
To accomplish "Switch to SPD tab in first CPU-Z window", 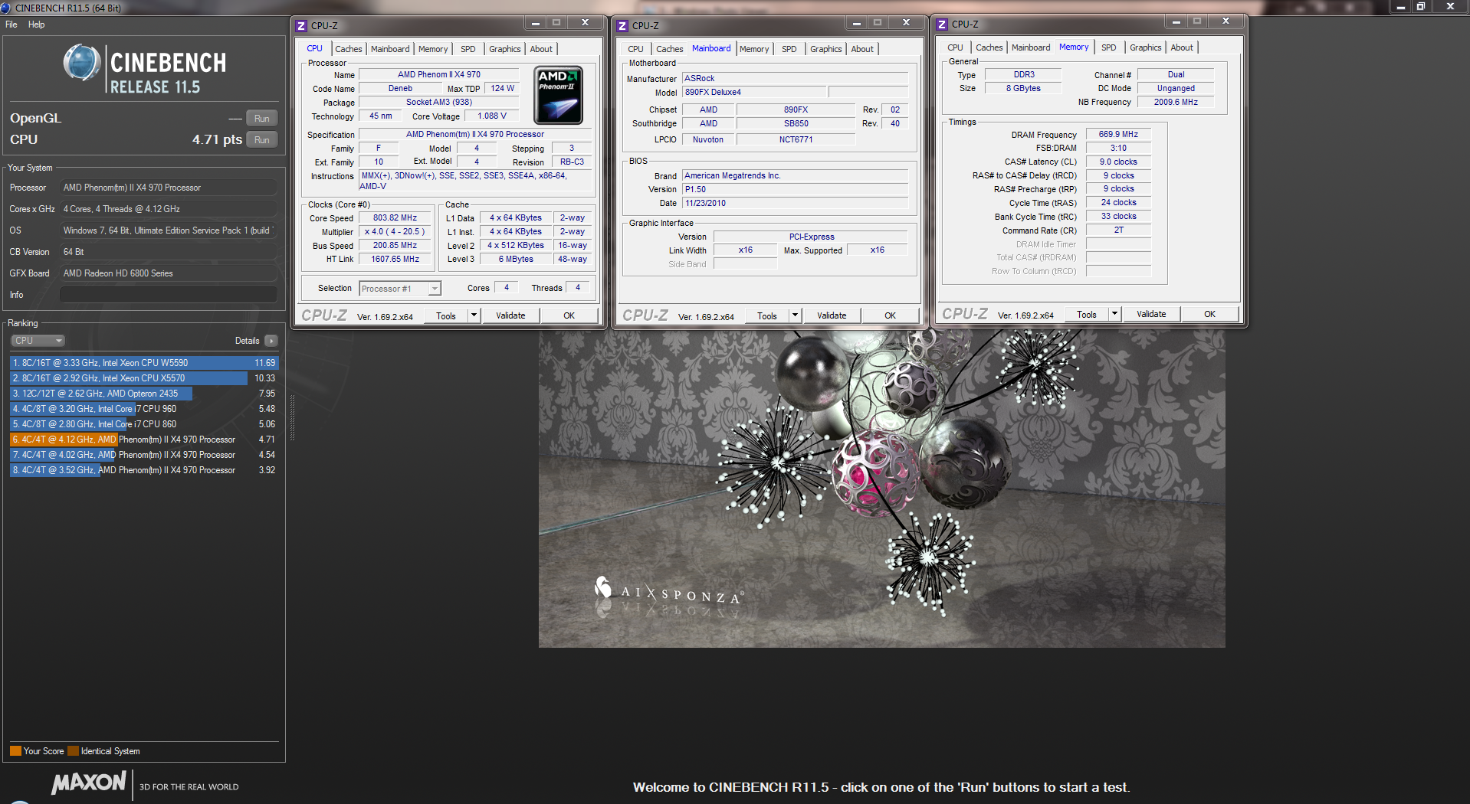I will coord(468,49).
